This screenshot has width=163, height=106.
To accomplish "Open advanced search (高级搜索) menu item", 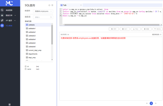I will [x=9, y=10].
